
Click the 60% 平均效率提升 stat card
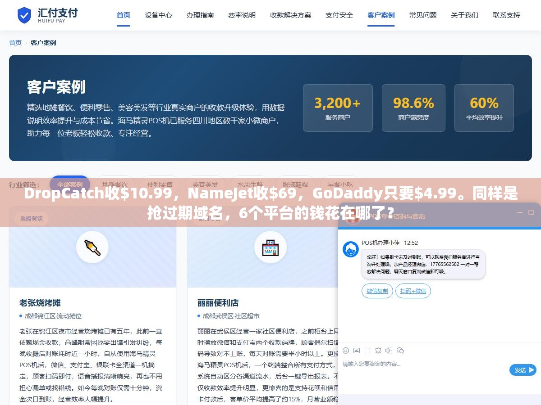[x=484, y=108]
